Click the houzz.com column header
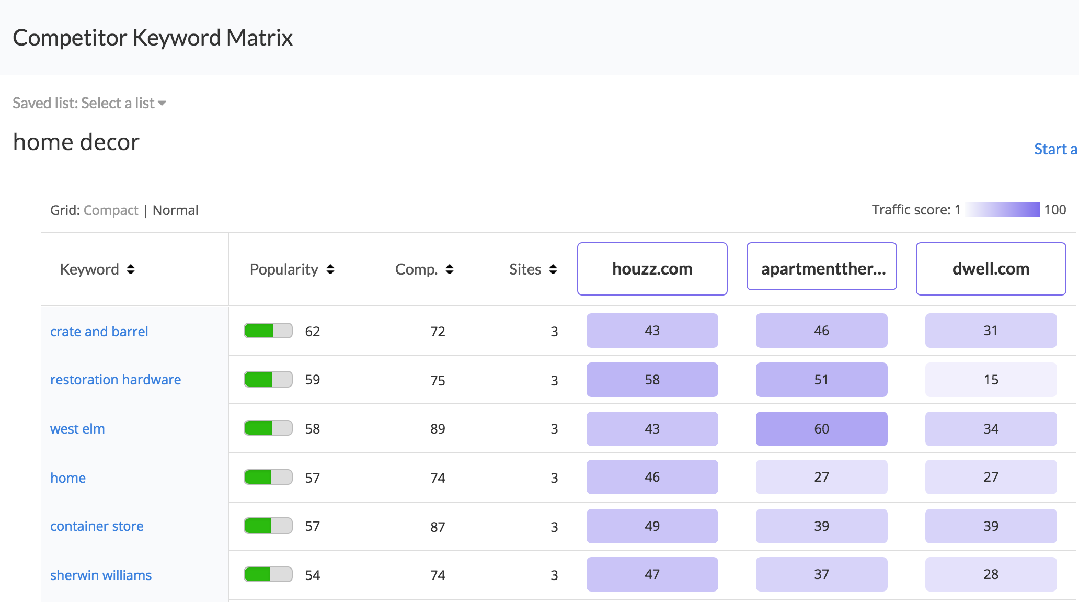 click(652, 269)
